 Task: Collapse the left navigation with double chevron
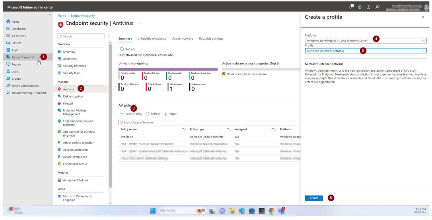[x=50, y=15]
